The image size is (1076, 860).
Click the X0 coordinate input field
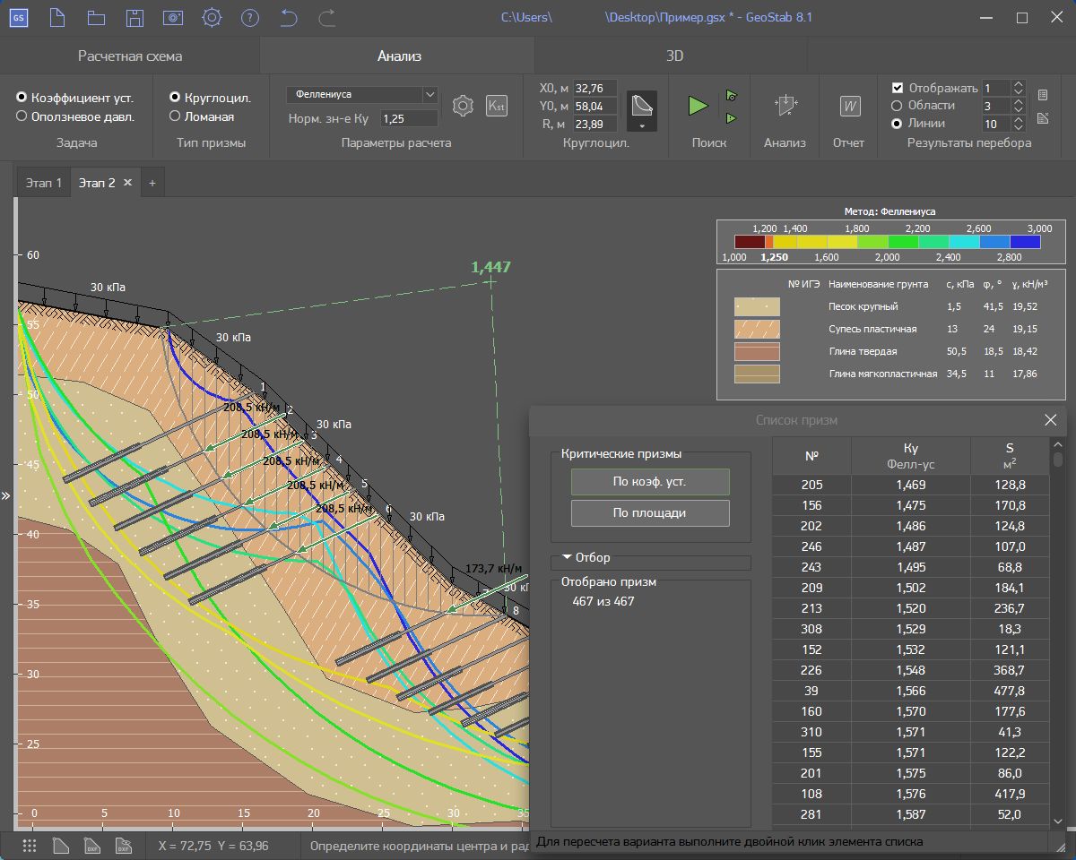[x=595, y=88]
